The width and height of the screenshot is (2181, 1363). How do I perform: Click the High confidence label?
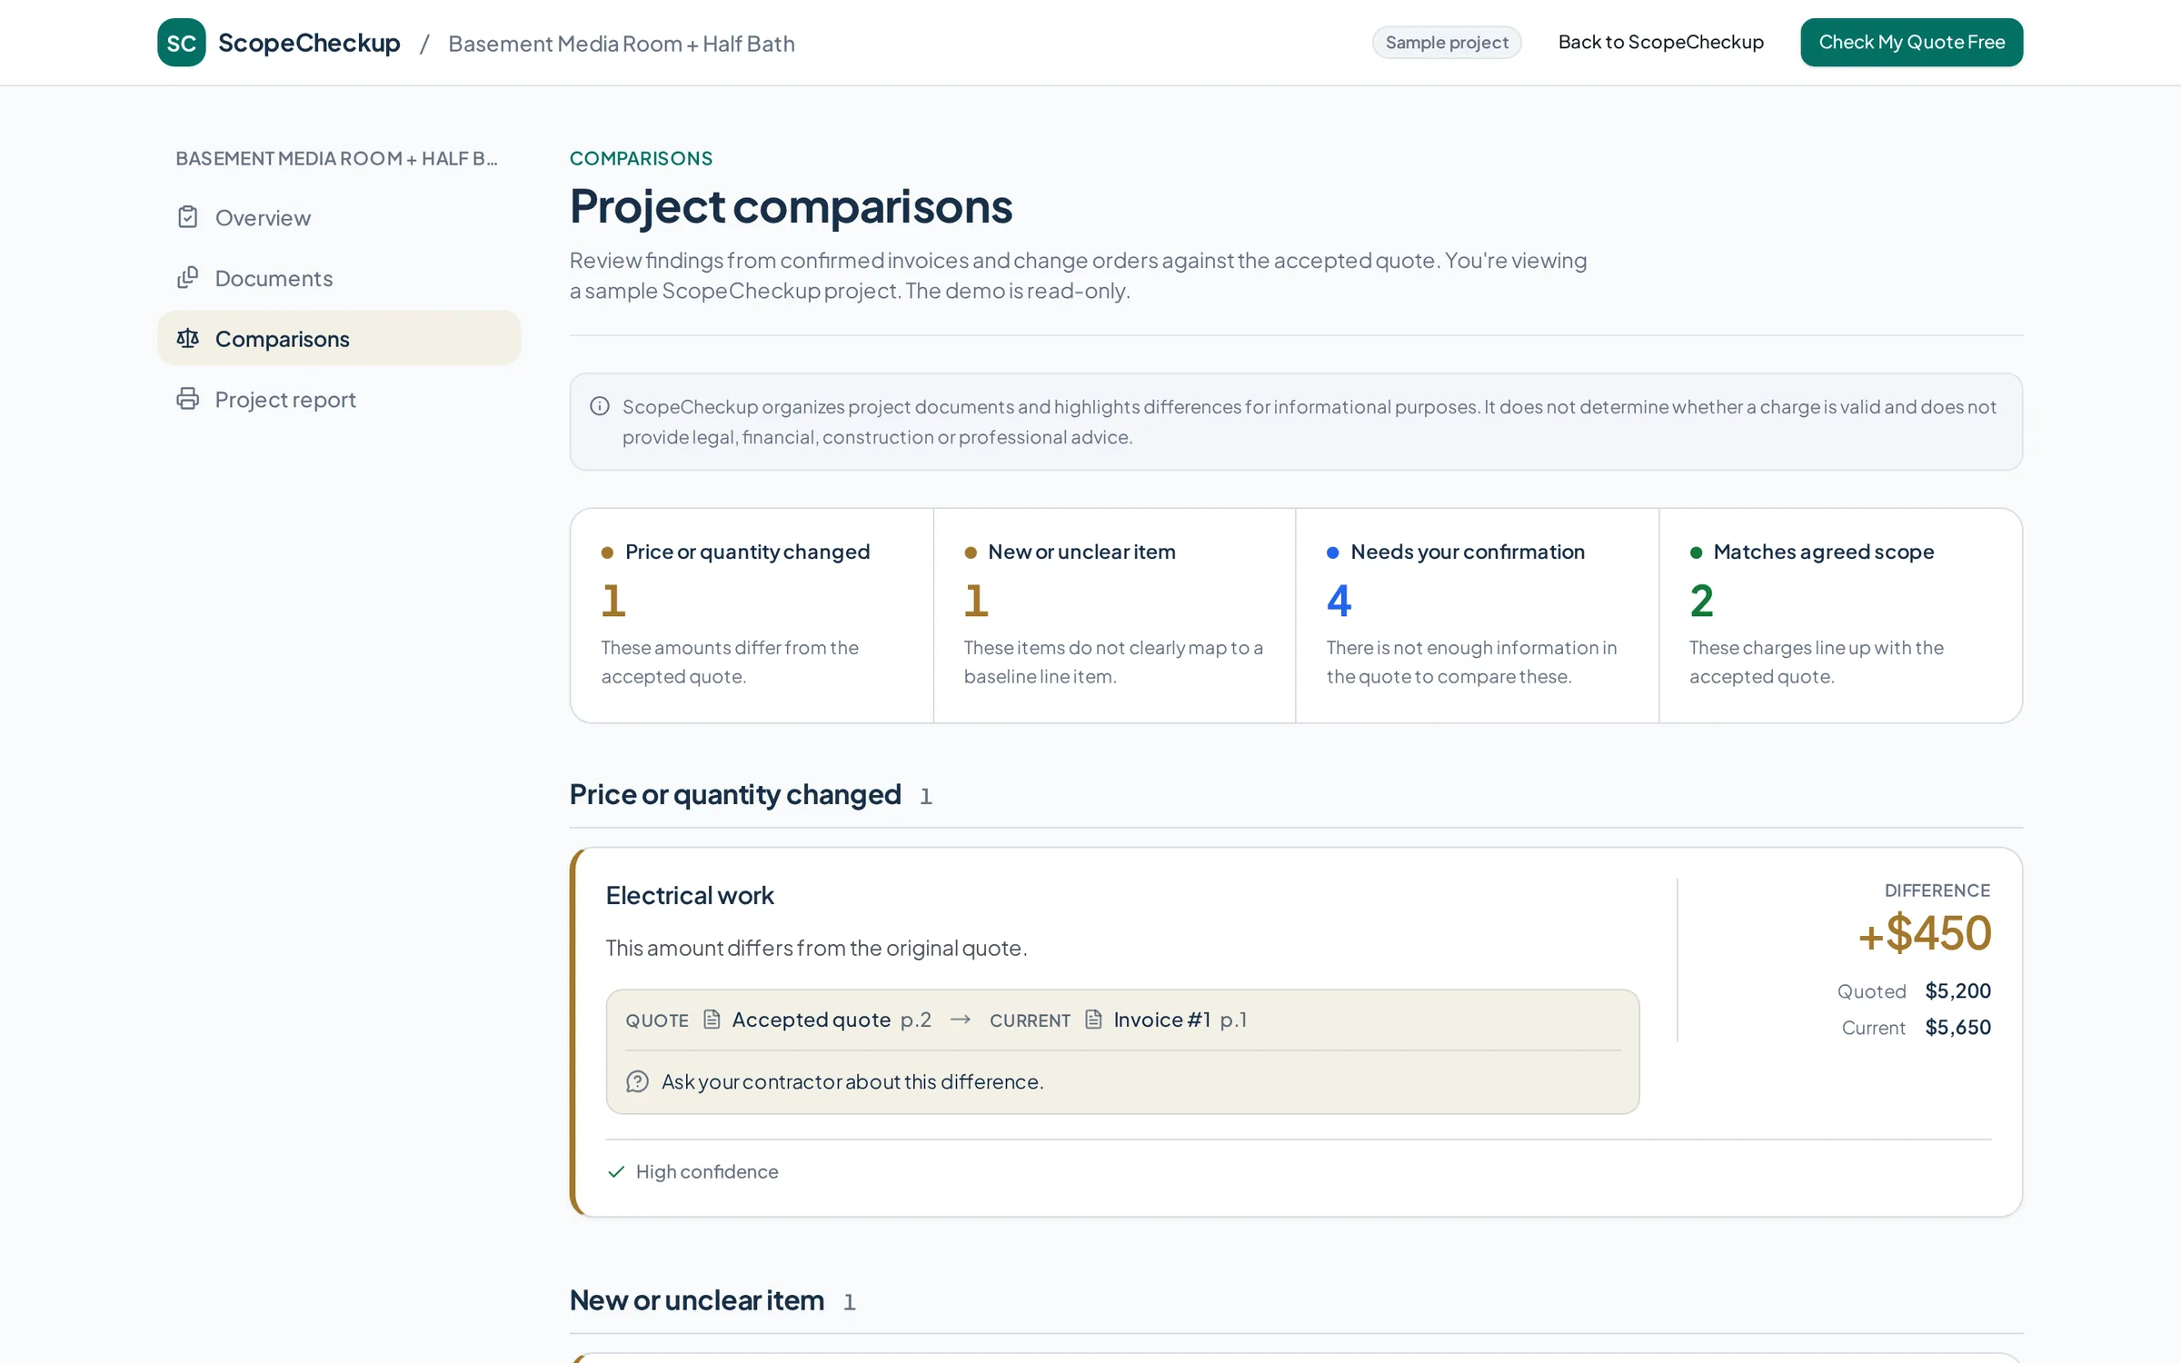[x=707, y=1171]
